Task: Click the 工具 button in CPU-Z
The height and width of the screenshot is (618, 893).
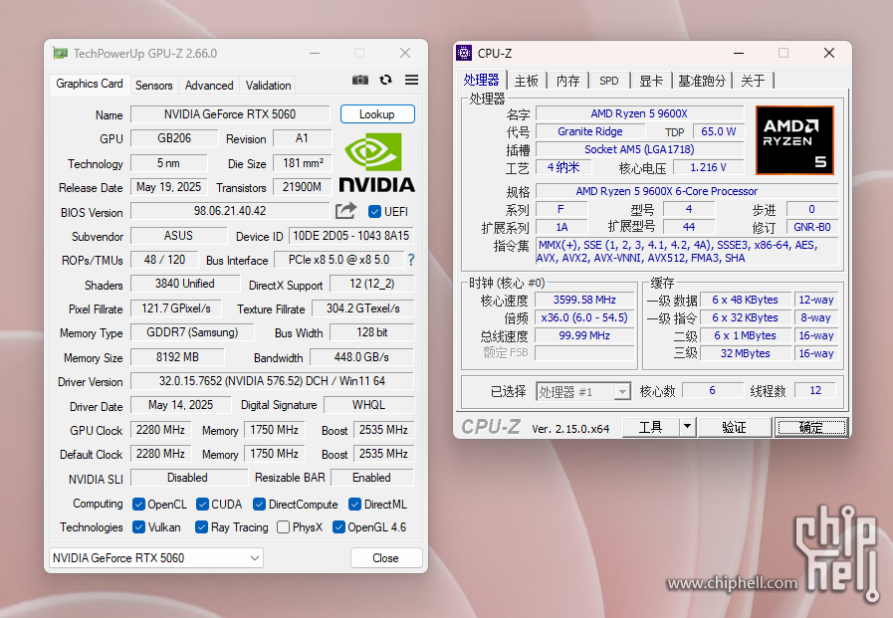Action: tap(651, 426)
